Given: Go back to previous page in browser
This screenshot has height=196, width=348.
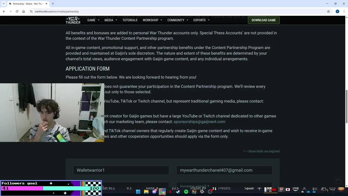Looking at the screenshot, I should [x=4, y=11].
